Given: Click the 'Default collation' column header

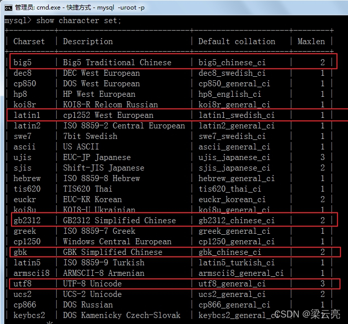Looking at the screenshot, I should pos(237,42).
